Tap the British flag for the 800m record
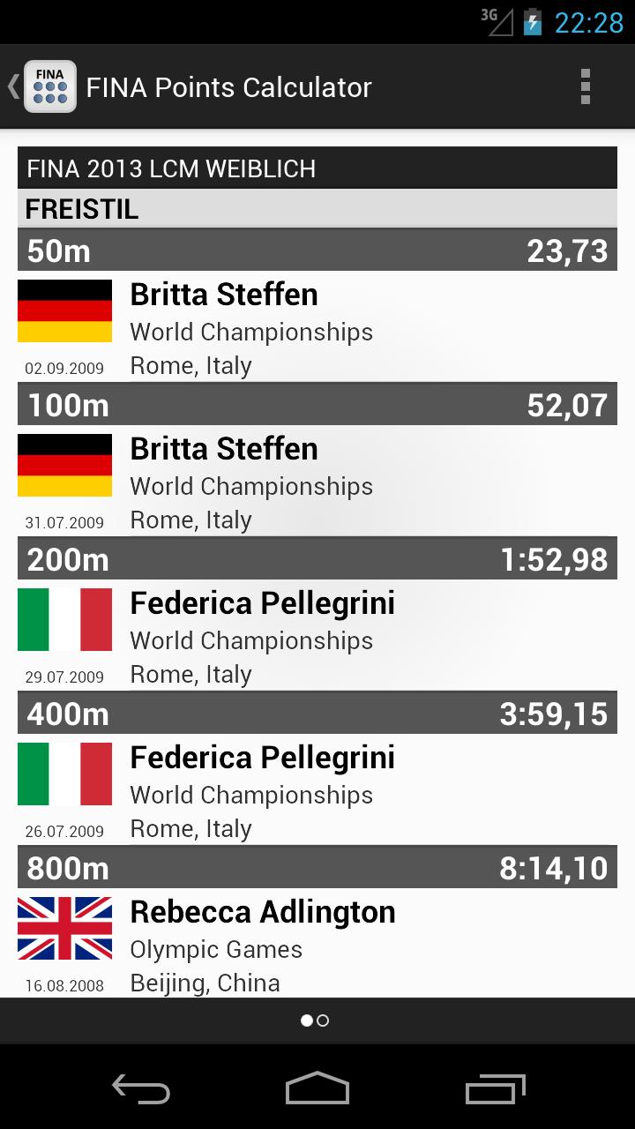Screen dimensions: 635x1129 coord(65,928)
